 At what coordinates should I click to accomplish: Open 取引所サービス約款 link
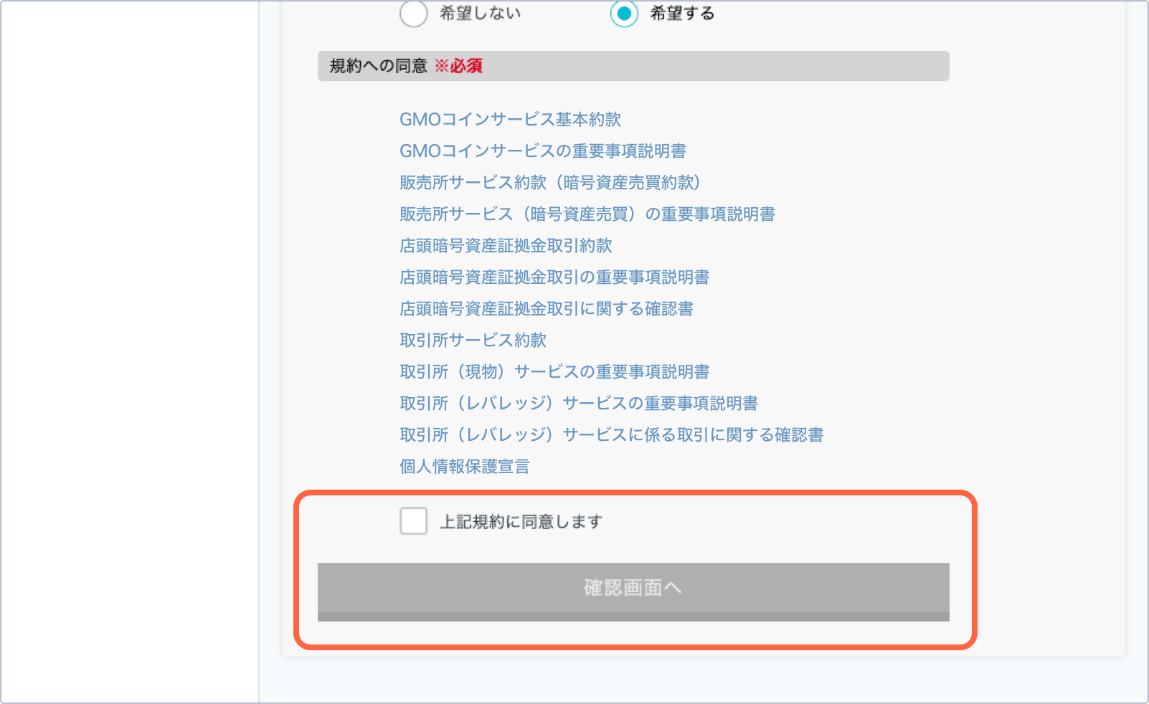[x=473, y=340]
